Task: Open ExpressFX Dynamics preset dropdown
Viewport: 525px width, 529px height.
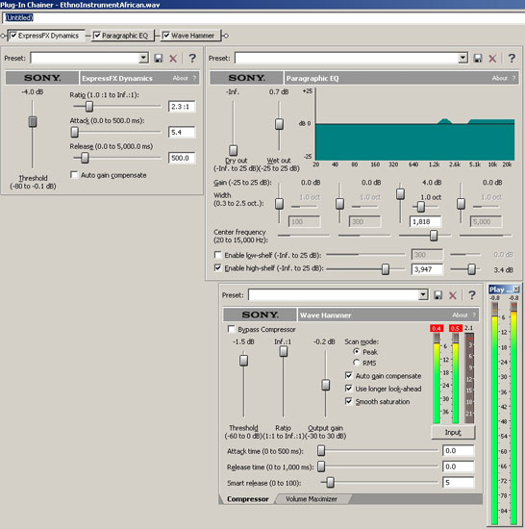Action: tap(143, 58)
